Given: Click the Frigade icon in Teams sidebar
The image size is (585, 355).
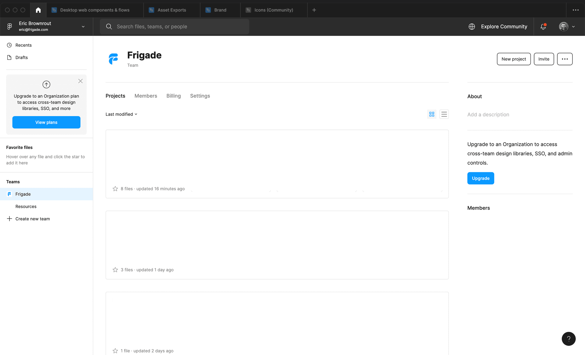Looking at the screenshot, I should pos(9,194).
